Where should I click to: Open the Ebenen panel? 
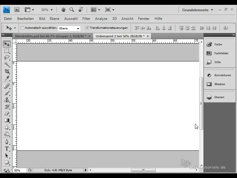coord(220,97)
